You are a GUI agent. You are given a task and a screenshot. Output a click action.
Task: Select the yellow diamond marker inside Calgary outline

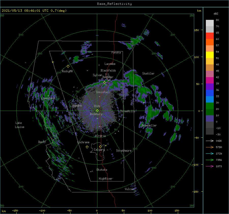[x=101, y=147]
